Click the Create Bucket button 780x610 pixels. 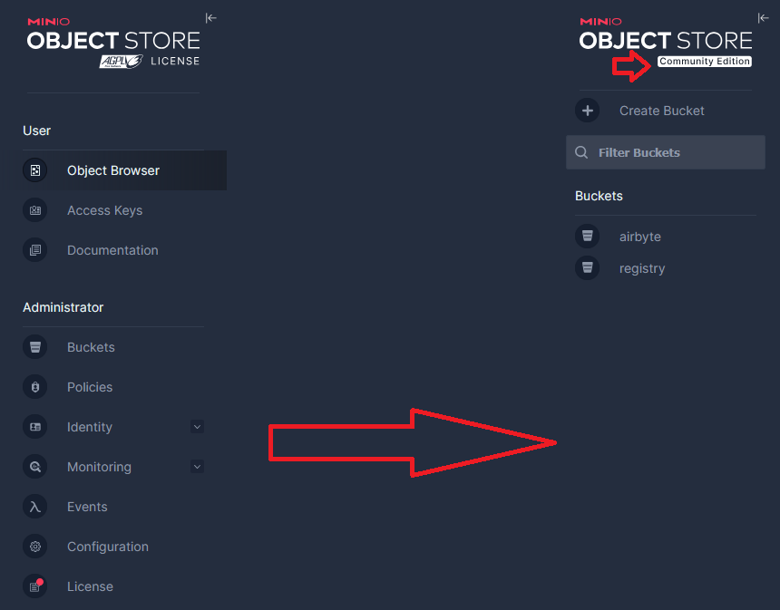645,110
